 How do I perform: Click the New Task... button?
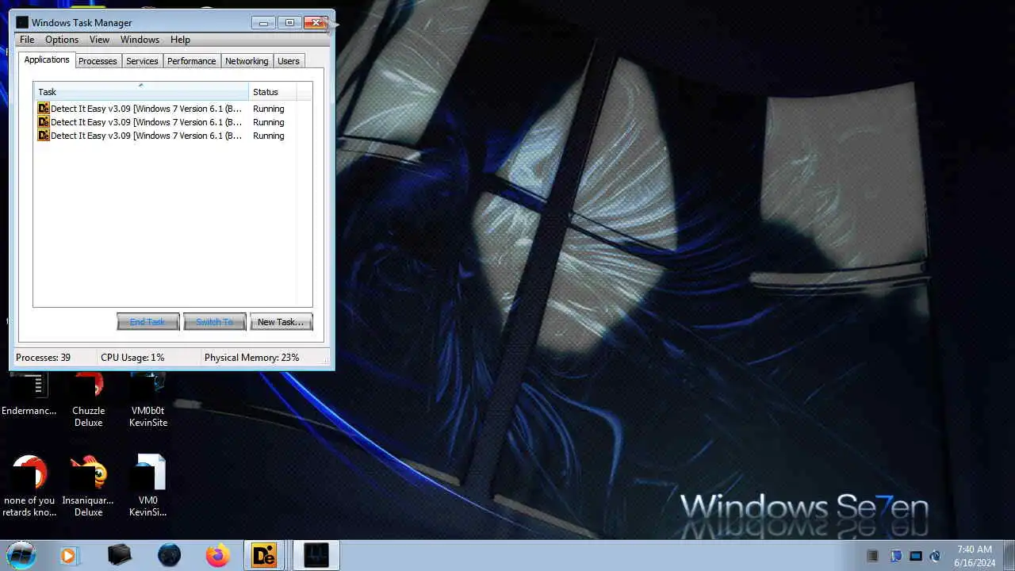point(281,321)
